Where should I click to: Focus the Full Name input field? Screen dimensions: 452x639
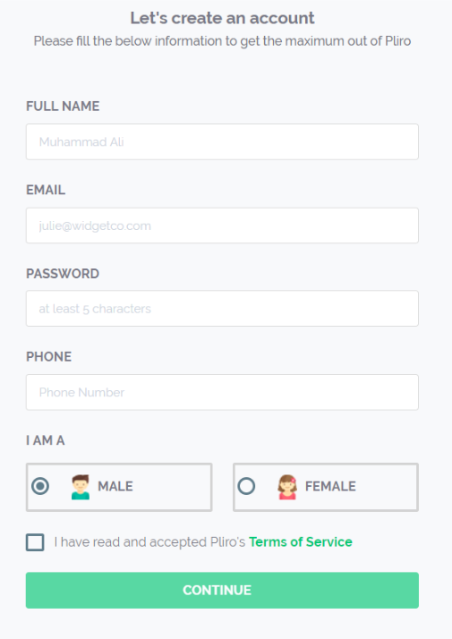(222, 141)
